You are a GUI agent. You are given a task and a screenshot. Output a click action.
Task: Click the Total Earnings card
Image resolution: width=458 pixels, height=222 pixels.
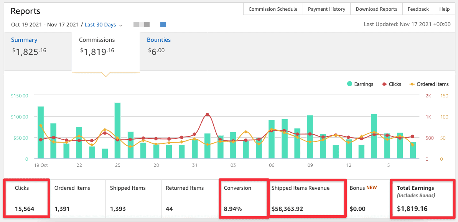tap(422, 198)
